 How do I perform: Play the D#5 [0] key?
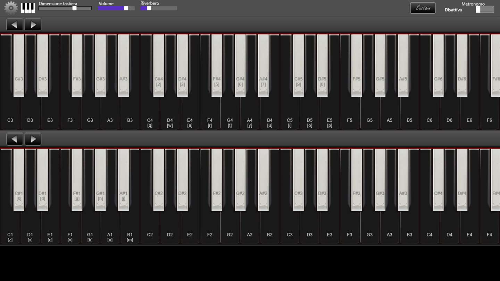322,66
